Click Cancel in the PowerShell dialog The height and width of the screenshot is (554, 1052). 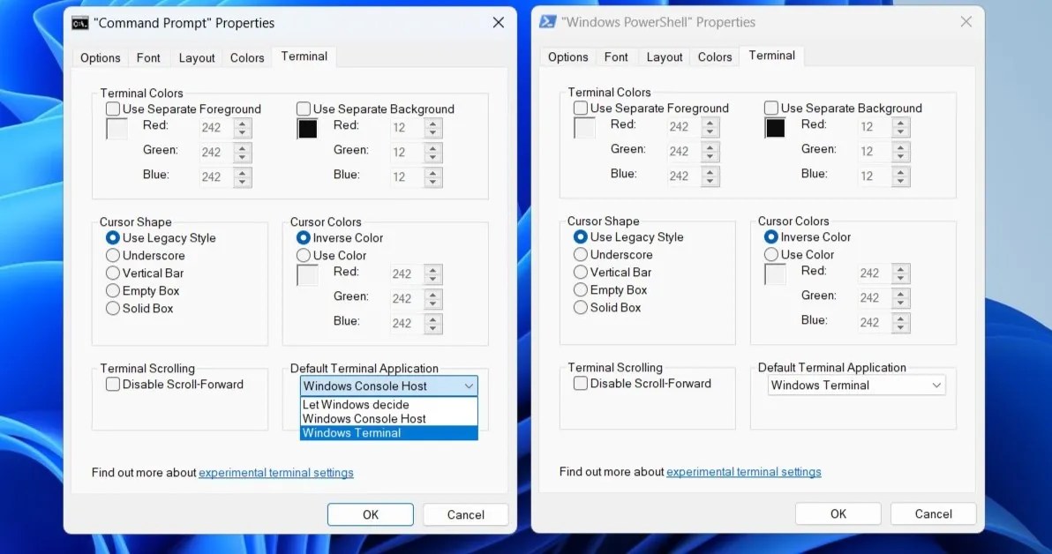coord(933,513)
